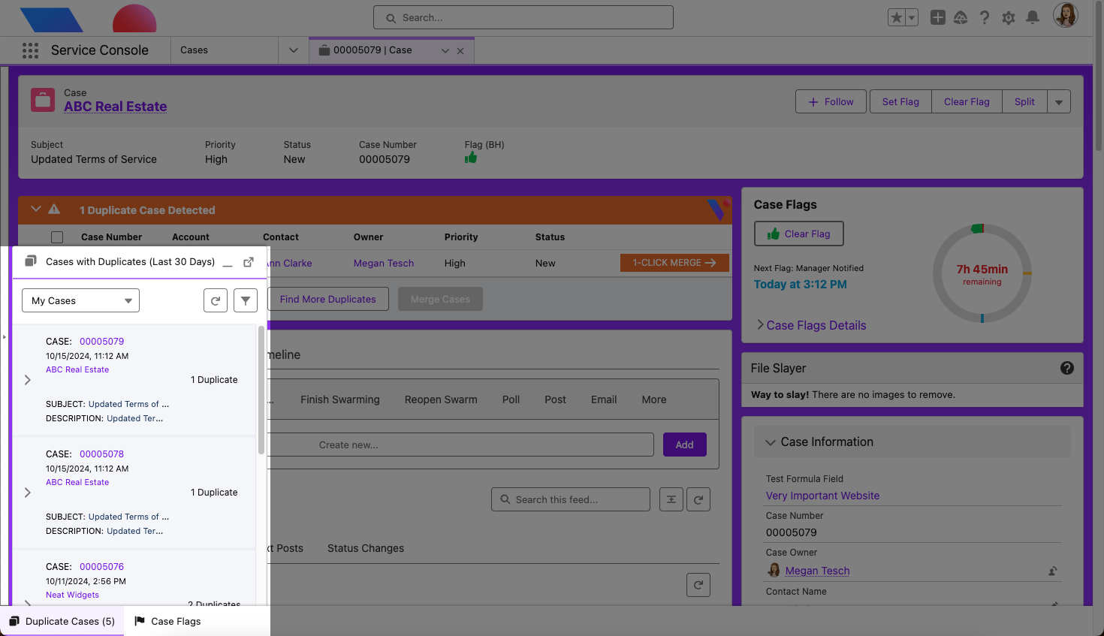Pop out the Cases with Duplicates panel
The image size is (1104, 636).
point(249,262)
